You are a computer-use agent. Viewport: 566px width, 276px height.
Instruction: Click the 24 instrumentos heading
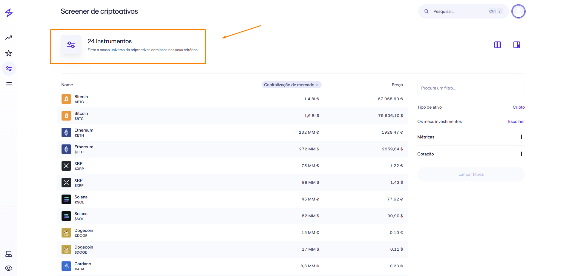(110, 41)
